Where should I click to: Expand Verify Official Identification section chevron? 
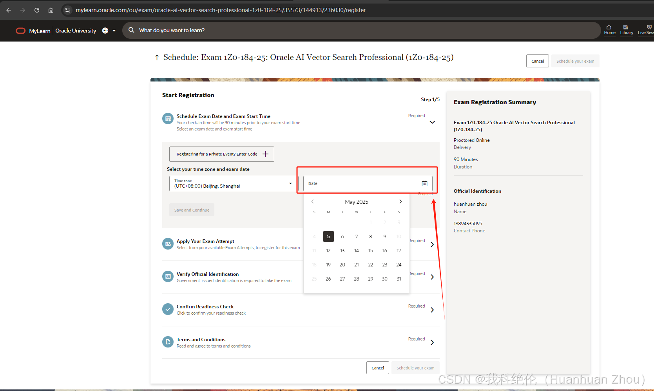(432, 277)
